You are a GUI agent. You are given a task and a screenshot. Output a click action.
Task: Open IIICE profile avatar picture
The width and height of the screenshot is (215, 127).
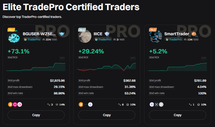coord(85,37)
